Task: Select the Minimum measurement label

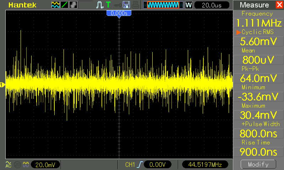Action: (253, 87)
